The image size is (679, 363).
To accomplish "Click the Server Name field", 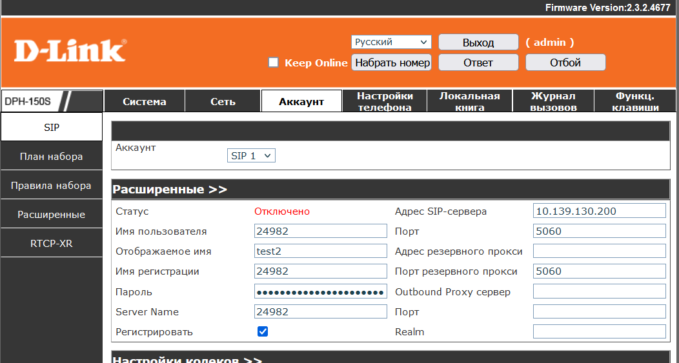I will [320, 311].
